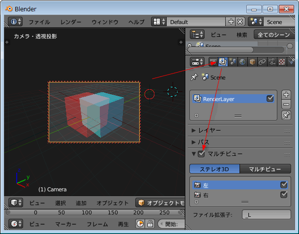Toggle the 左 view checkbox
299x234 pixels.
coord(284,185)
